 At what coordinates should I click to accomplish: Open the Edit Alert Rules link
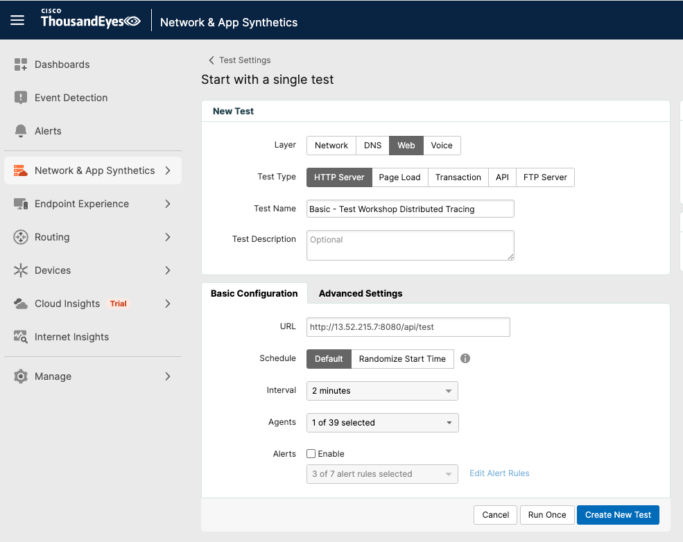(499, 473)
